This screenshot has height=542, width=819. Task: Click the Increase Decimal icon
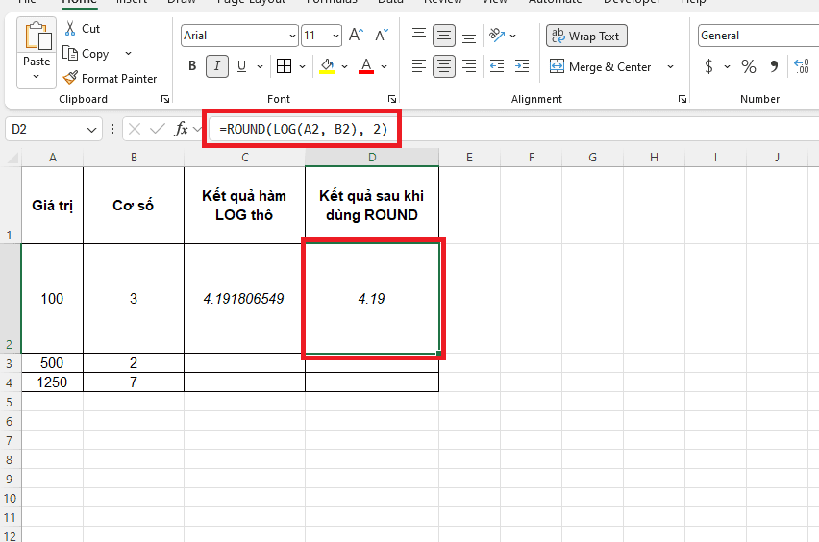pos(802,66)
